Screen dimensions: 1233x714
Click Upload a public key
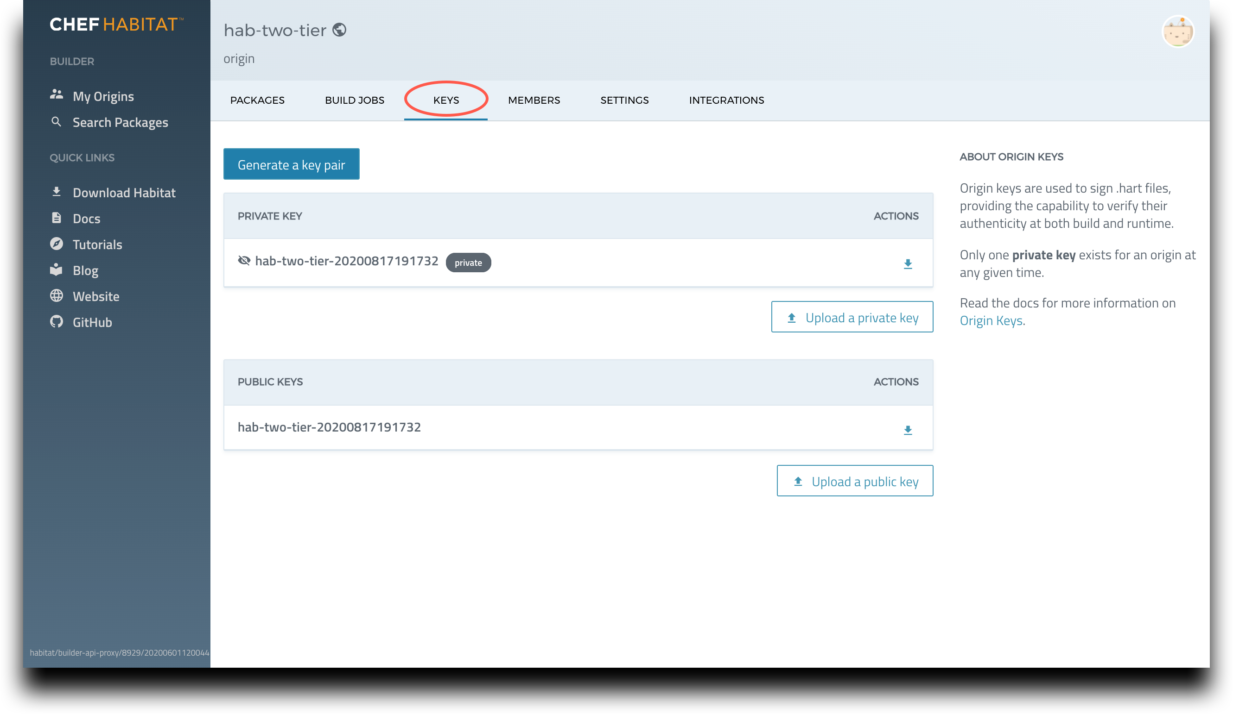click(x=855, y=481)
